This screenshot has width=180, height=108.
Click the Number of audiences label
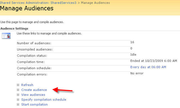pyautogui.click(x=34, y=43)
